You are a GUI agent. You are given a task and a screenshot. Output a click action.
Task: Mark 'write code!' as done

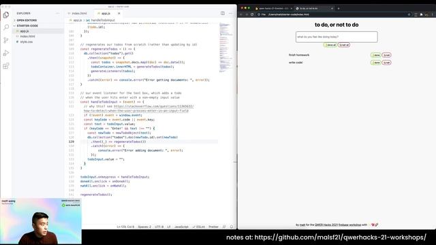pyautogui.click(x=375, y=63)
